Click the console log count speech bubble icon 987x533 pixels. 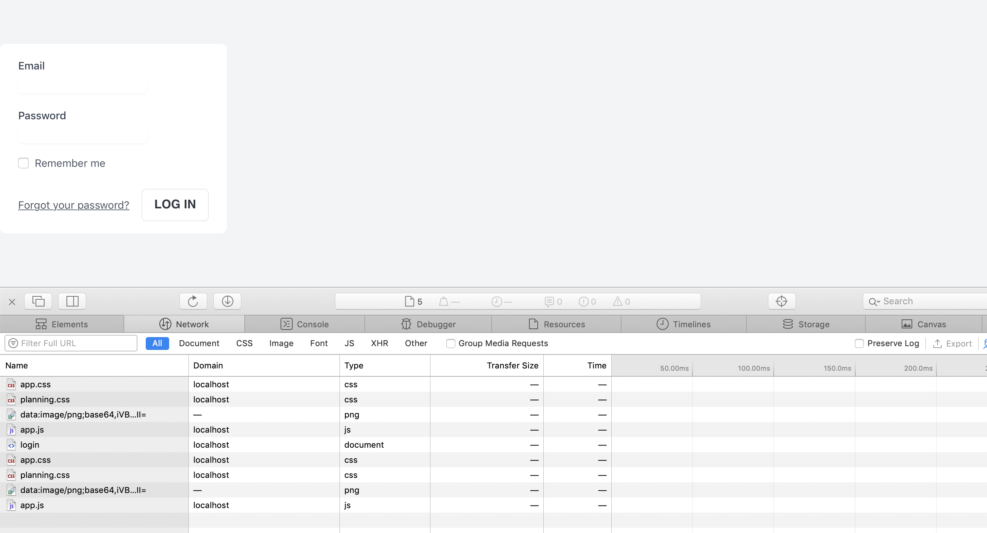click(549, 302)
